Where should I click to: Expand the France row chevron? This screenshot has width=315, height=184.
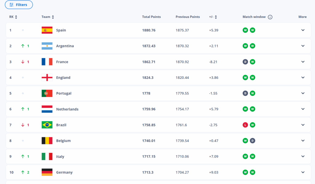[x=303, y=62]
